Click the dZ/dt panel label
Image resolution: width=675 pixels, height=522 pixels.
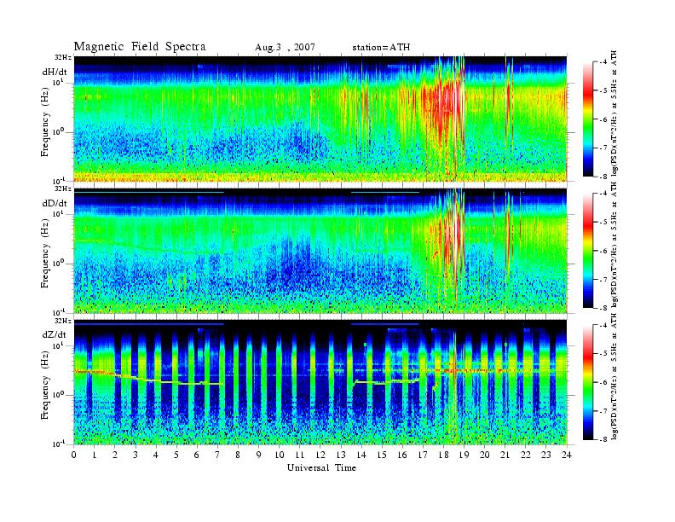pyautogui.click(x=55, y=334)
